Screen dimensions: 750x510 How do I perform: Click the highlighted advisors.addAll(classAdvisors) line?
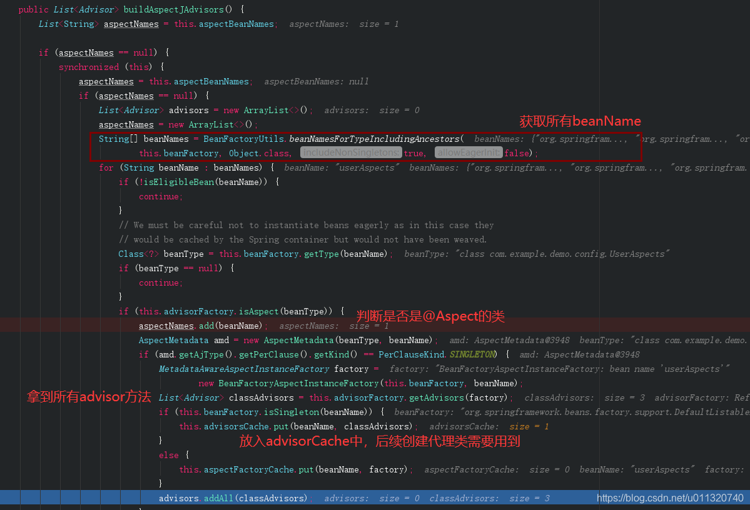(x=375, y=497)
